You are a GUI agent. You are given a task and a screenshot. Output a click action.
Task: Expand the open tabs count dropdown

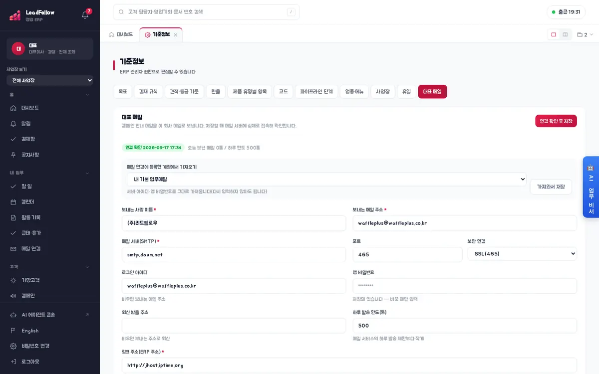pos(585,35)
